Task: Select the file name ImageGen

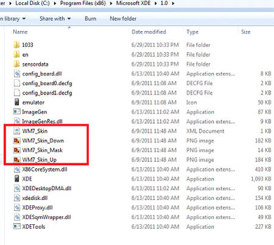Action: tap(35, 112)
